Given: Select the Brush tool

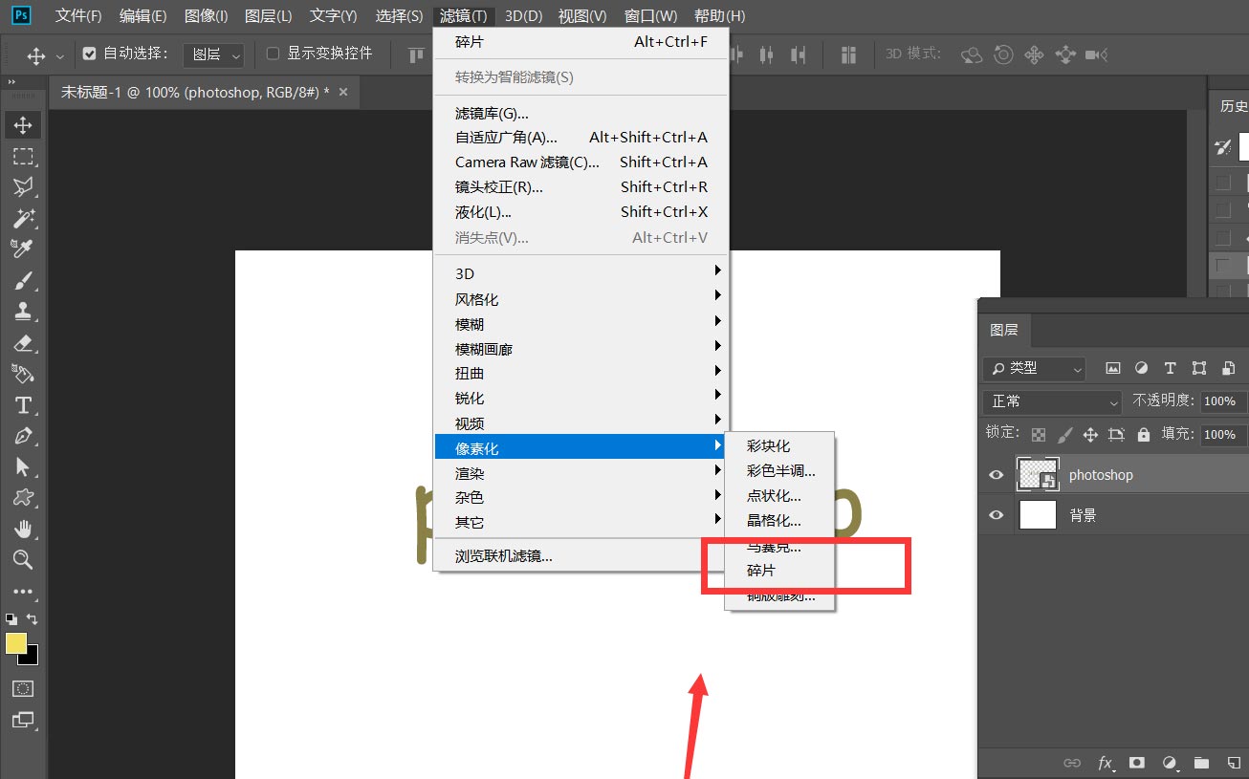Looking at the screenshot, I should point(23,280).
